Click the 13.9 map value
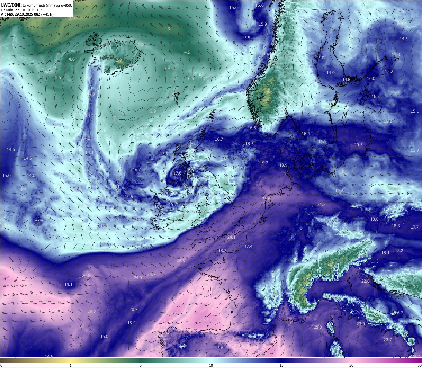The width and height of the screenshot is (422, 368). click(x=283, y=165)
